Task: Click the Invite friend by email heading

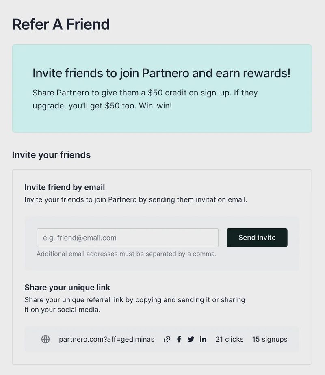Action: click(x=64, y=187)
